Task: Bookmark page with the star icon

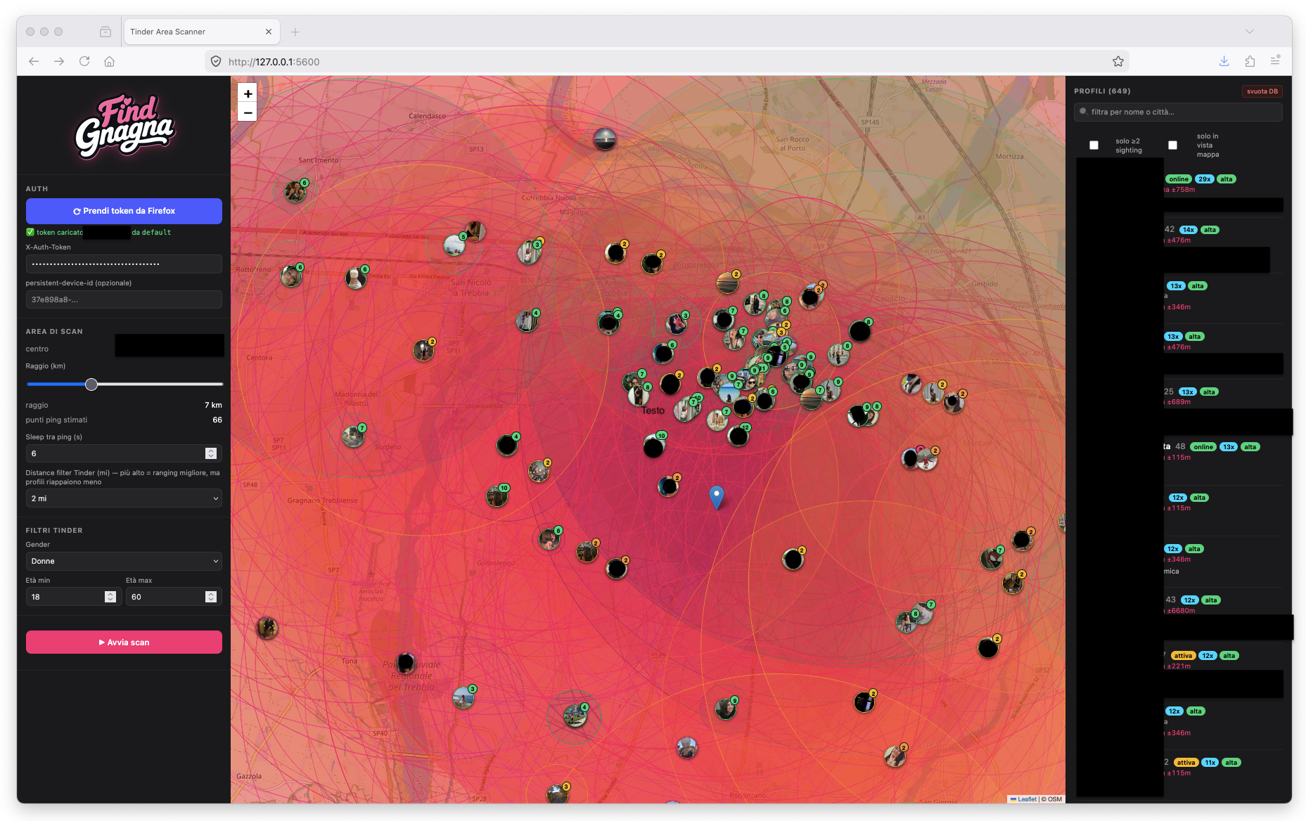Action: (x=1118, y=61)
